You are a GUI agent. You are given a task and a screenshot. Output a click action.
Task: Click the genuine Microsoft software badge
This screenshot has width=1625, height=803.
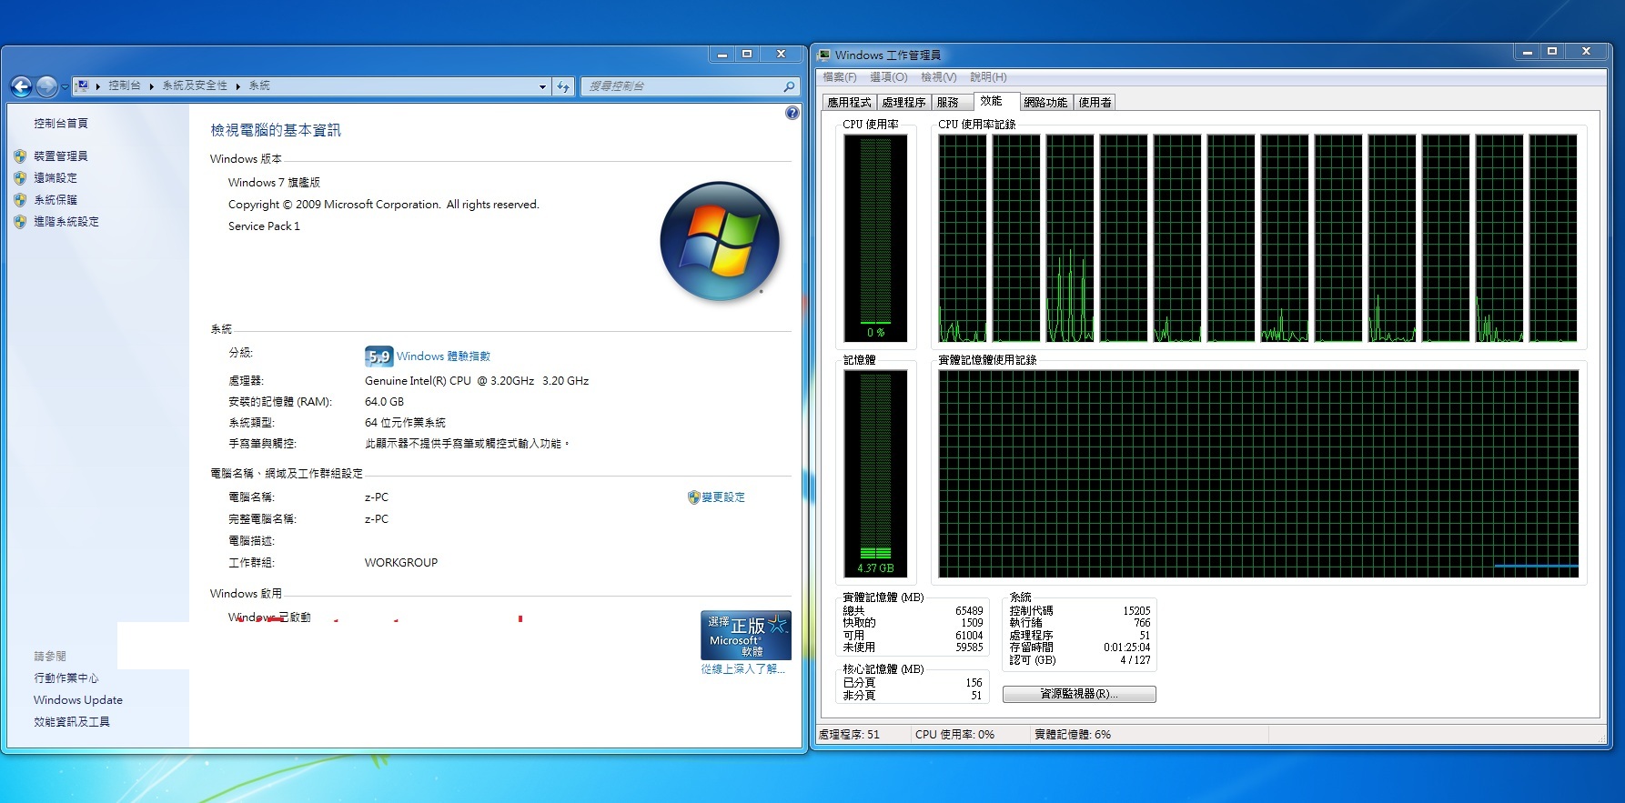[x=746, y=635]
